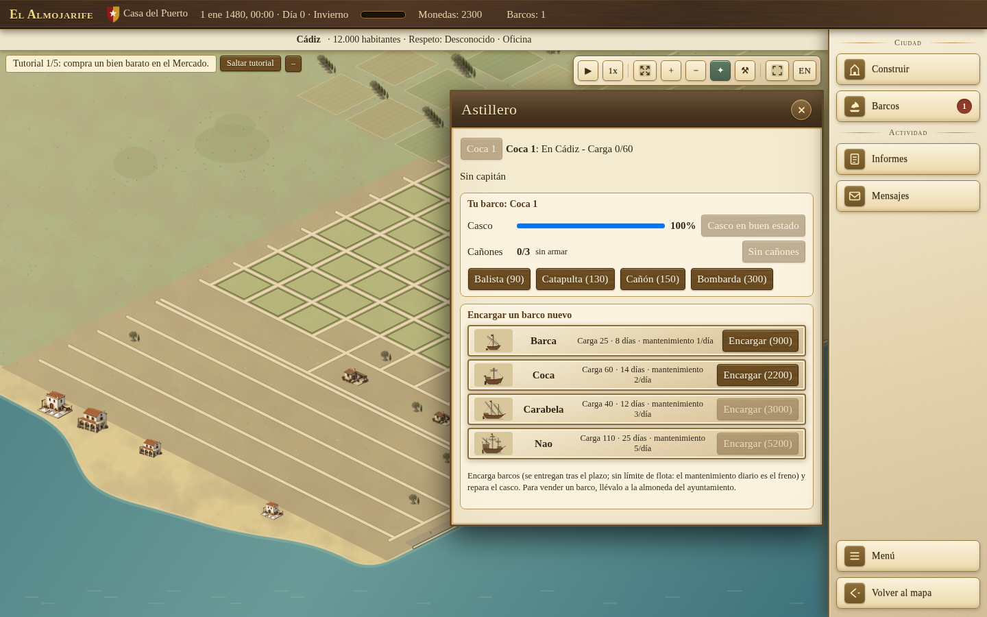Open the Menú button
The width and height of the screenshot is (987, 617).
click(x=908, y=556)
